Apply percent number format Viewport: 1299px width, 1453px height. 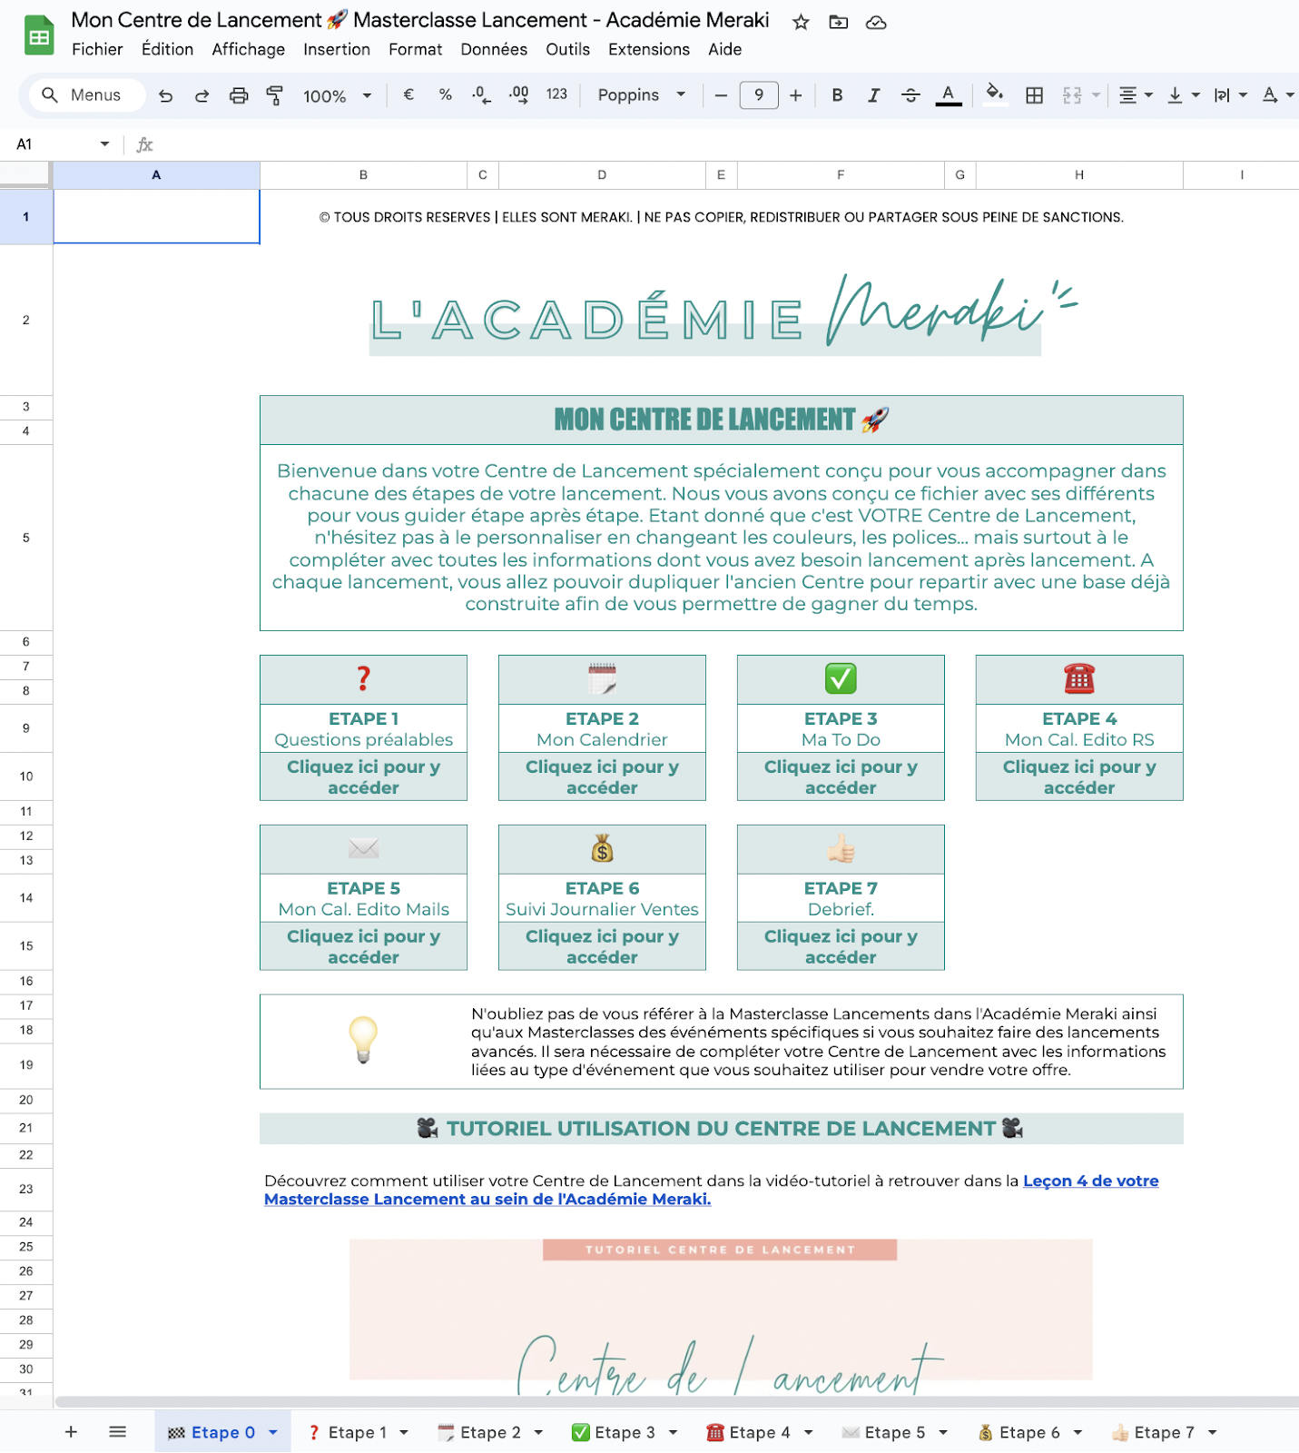pos(445,94)
